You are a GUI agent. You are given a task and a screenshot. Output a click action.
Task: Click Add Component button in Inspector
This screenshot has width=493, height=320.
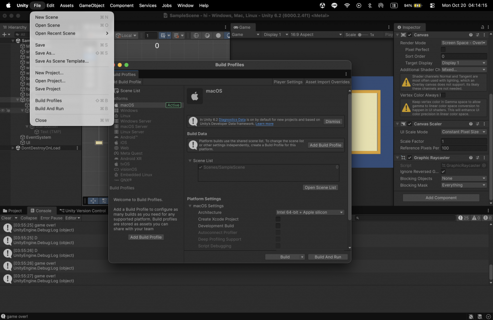click(441, 197)
